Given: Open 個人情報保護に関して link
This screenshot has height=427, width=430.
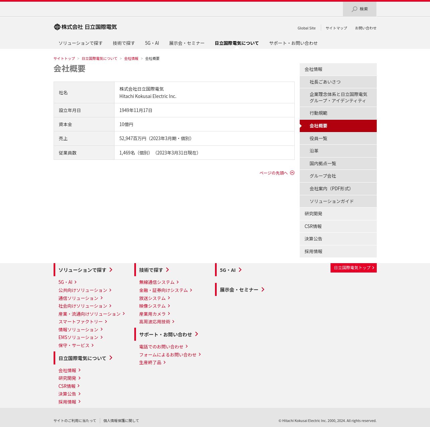Looking at the screenshot, I should click(121, 421).
